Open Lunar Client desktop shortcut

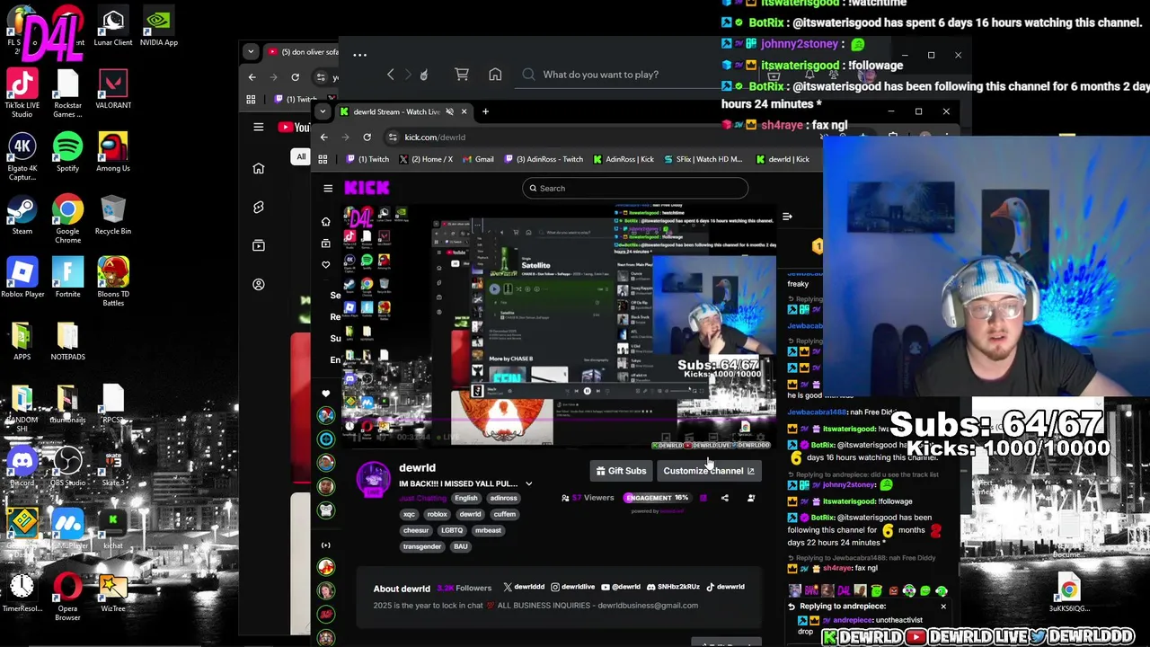(112, 25)
